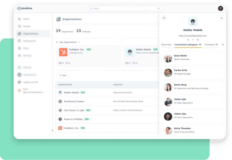Click the HubSpot logo on top organizations card

point(63,52)
